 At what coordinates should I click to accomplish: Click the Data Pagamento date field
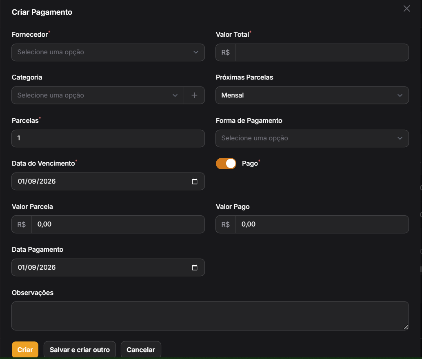tap(108, 268)
